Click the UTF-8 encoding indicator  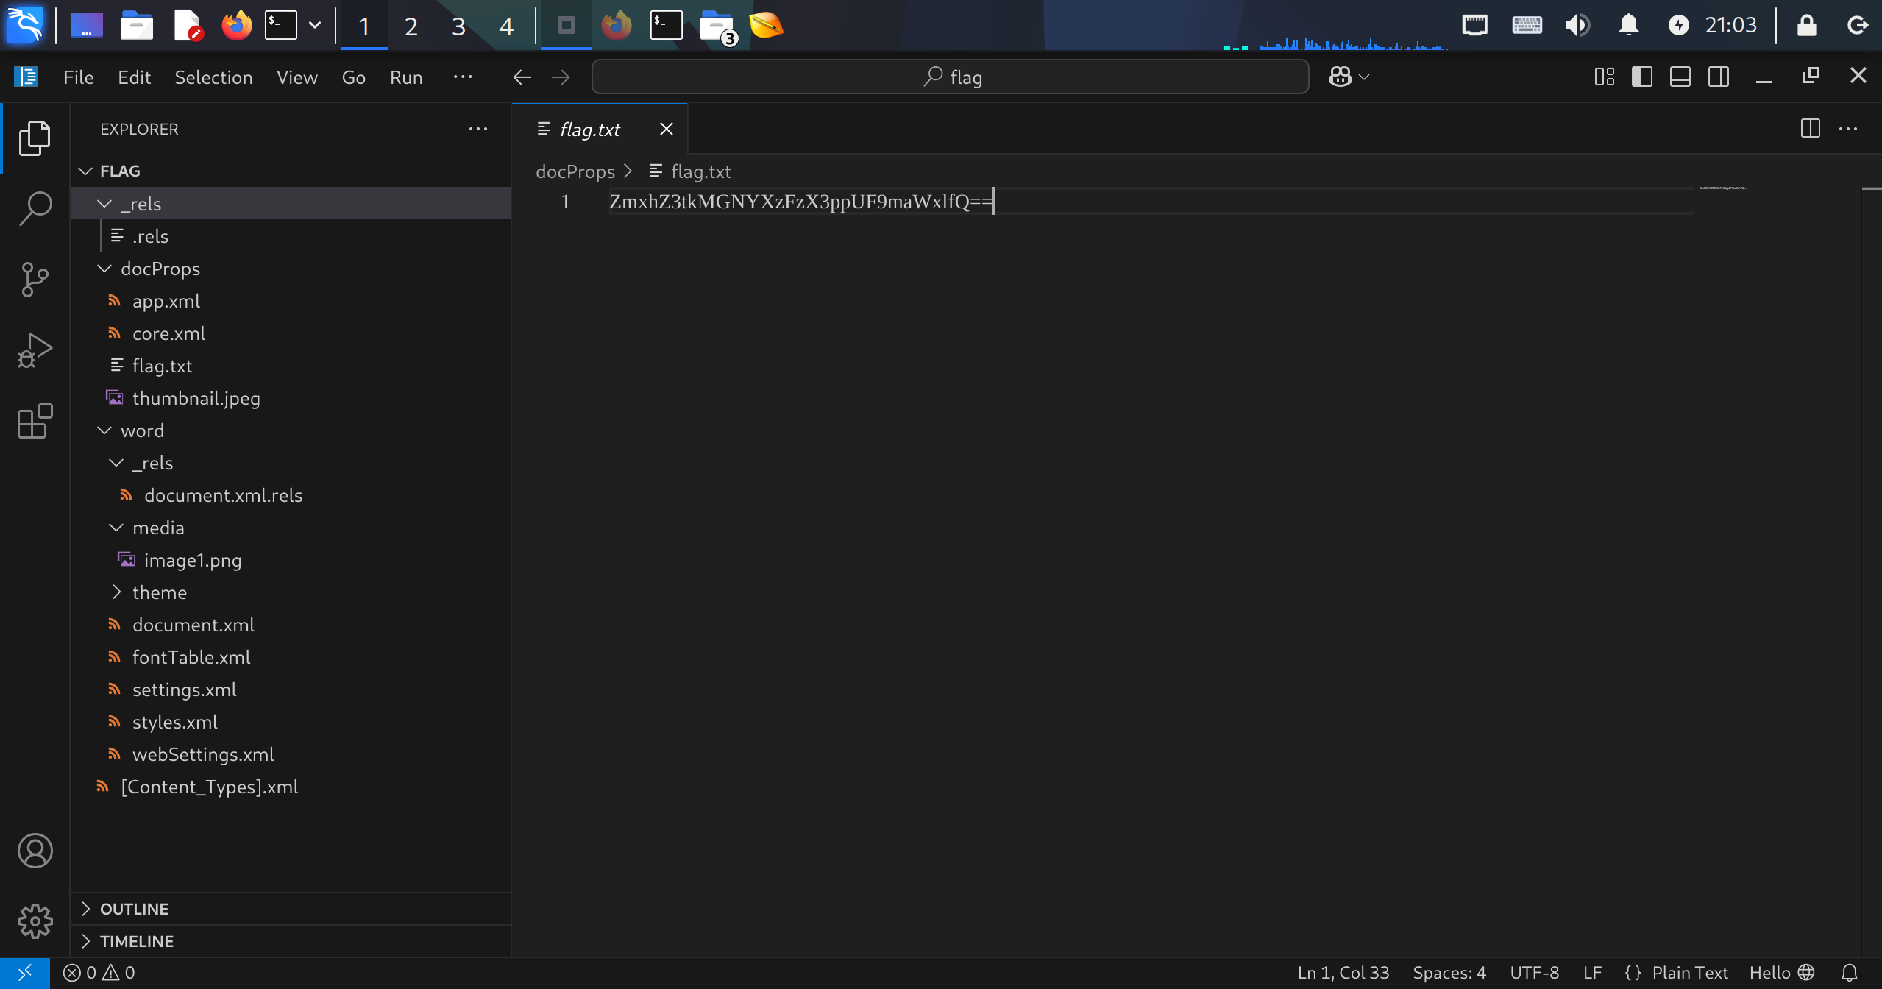(1534, 973)
